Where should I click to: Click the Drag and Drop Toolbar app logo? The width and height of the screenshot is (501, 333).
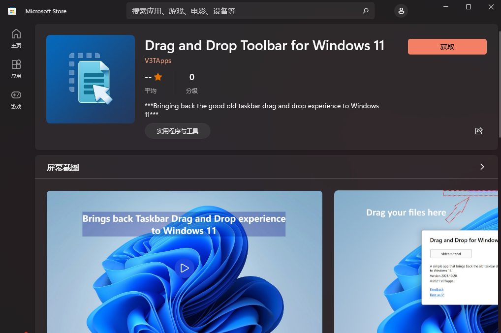tap(91, 79)
